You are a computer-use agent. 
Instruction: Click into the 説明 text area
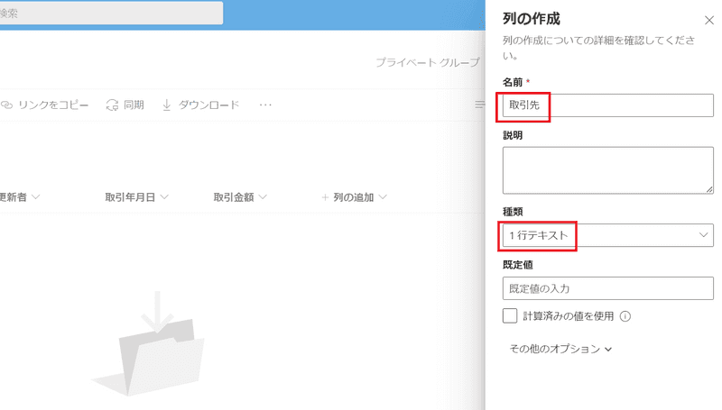pyautogui.click(x=607, y=170)
